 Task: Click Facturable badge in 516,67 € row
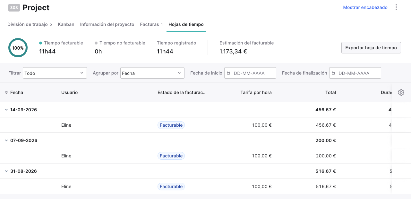pyautogui.click(x=171, y=187)
